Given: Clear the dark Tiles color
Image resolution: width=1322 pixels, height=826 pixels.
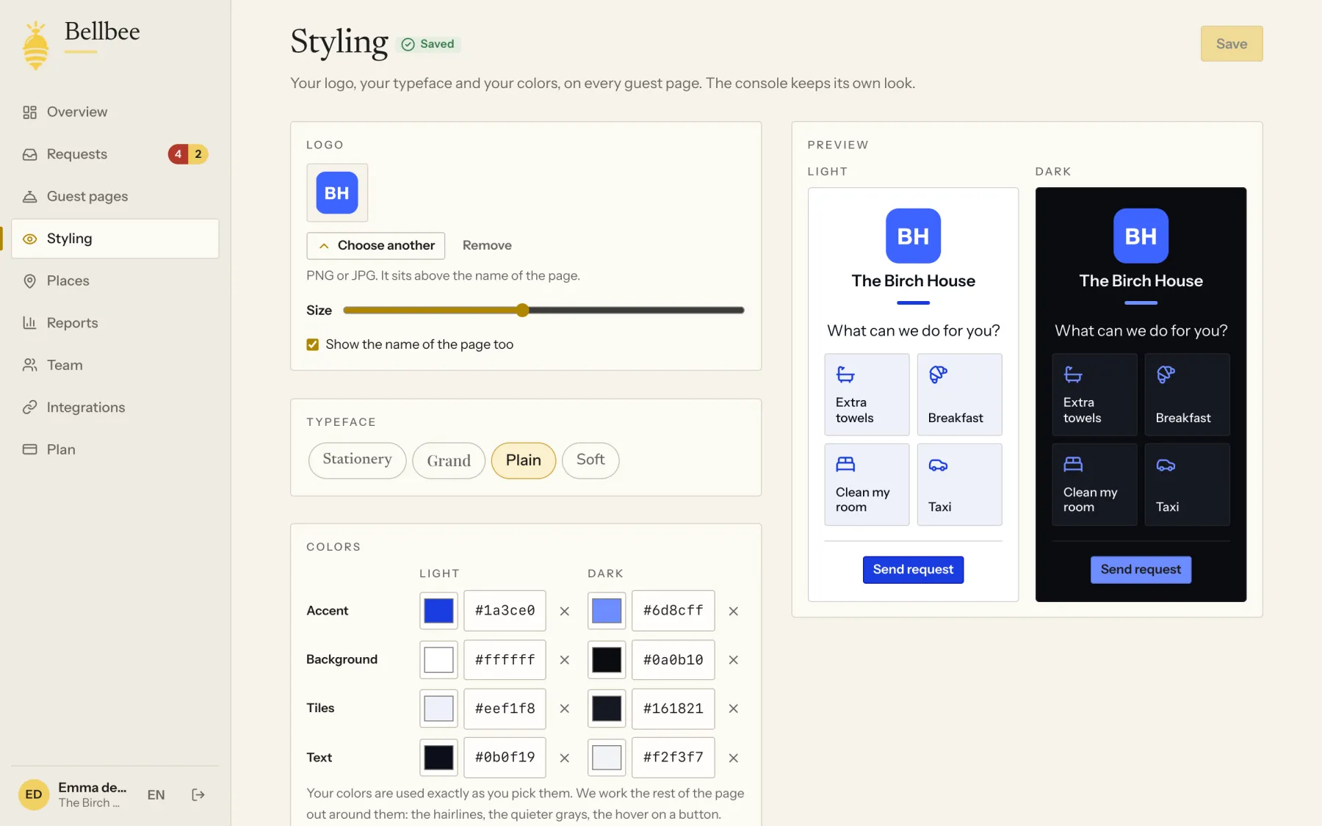Looking at the screenshot, I should 733,709.
